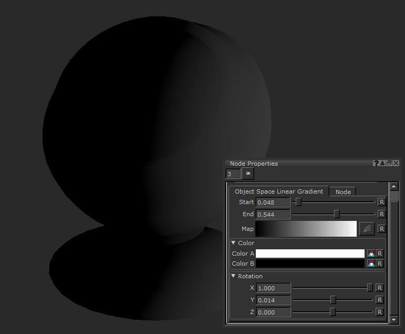Collapse the Color section

click(x=234, y=243)
